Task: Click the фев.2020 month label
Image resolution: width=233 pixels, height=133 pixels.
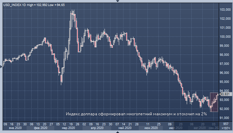Action: (x=41, y=128)
